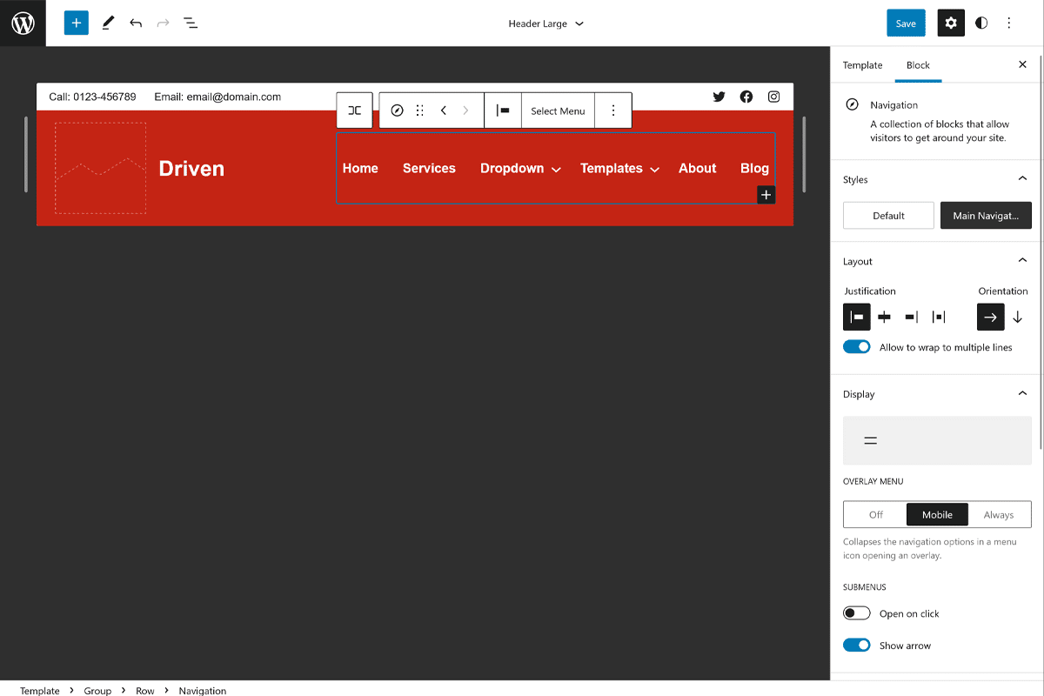Collapse the Display panel section
This screenshot has width=1044, height=696.
[1022, 394]
